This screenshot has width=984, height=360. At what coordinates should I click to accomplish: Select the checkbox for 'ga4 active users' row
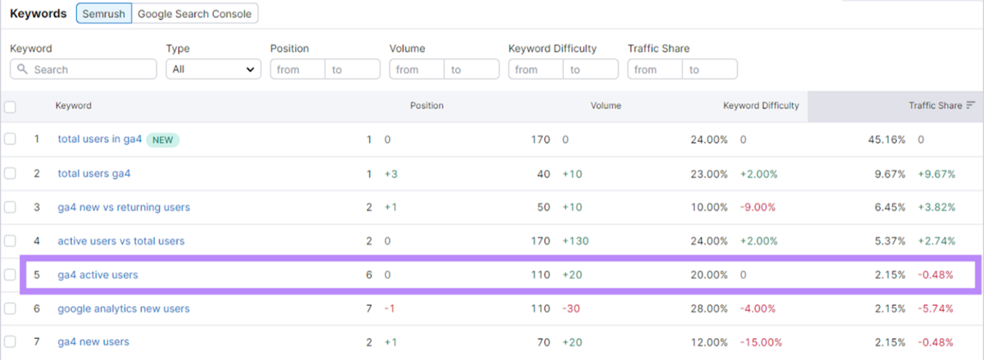[x=10, y=275]
